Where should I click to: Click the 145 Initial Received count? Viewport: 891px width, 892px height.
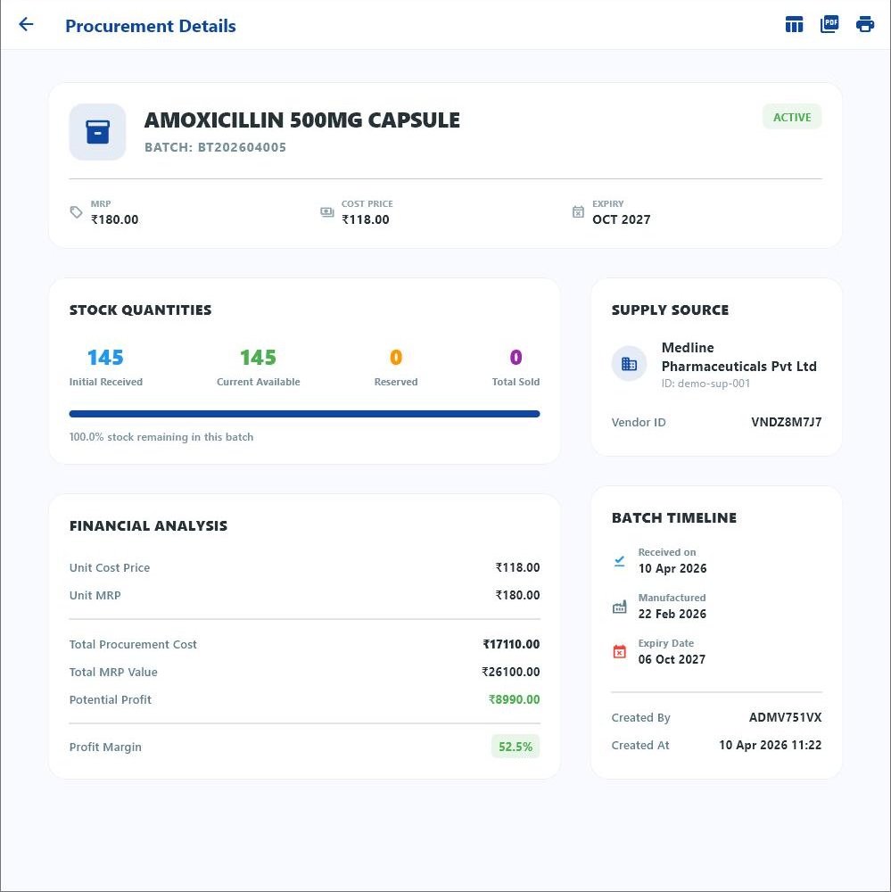coord(105,358)
